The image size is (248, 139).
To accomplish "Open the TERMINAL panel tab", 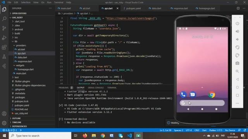I will pos(112,88).
